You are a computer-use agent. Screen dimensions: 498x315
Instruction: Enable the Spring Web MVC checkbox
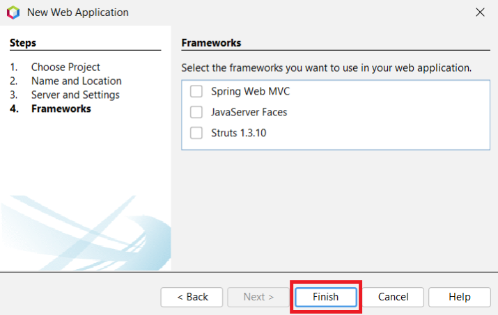point(196,91)
